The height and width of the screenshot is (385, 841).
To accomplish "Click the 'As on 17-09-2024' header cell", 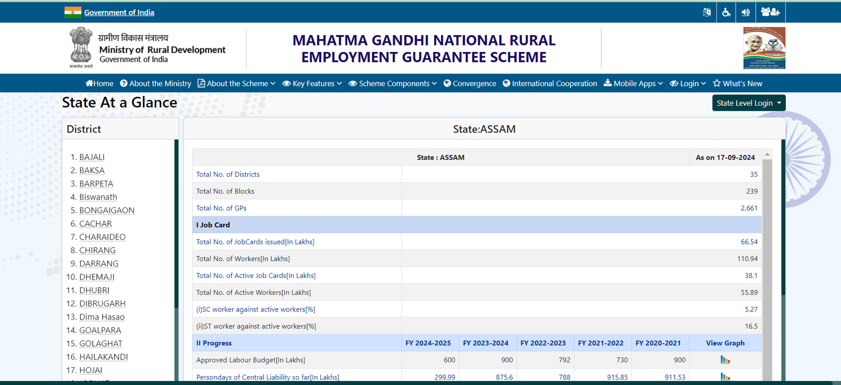I will tap(725, 157).
